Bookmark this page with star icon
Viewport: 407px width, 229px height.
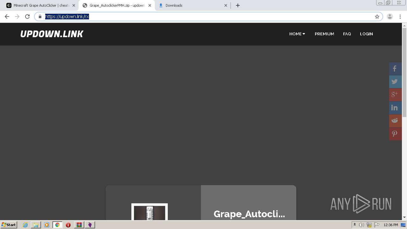(377, 17)
